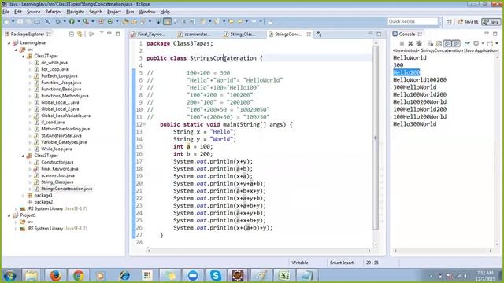Collapse the Project1 project
Screen dimensions: 504x283
(9, 215)
